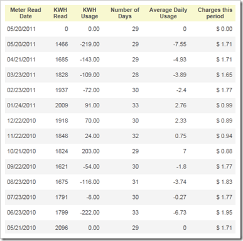Image resolution: width=243 pixels, height=241 pixels.
Task: Select the average daily usage -4.93
Action: pyautogui.click(x=180, y=60)
